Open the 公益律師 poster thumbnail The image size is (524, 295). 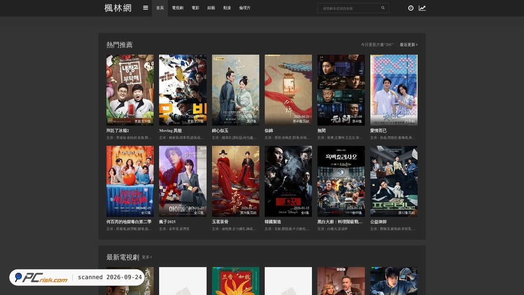394,181
